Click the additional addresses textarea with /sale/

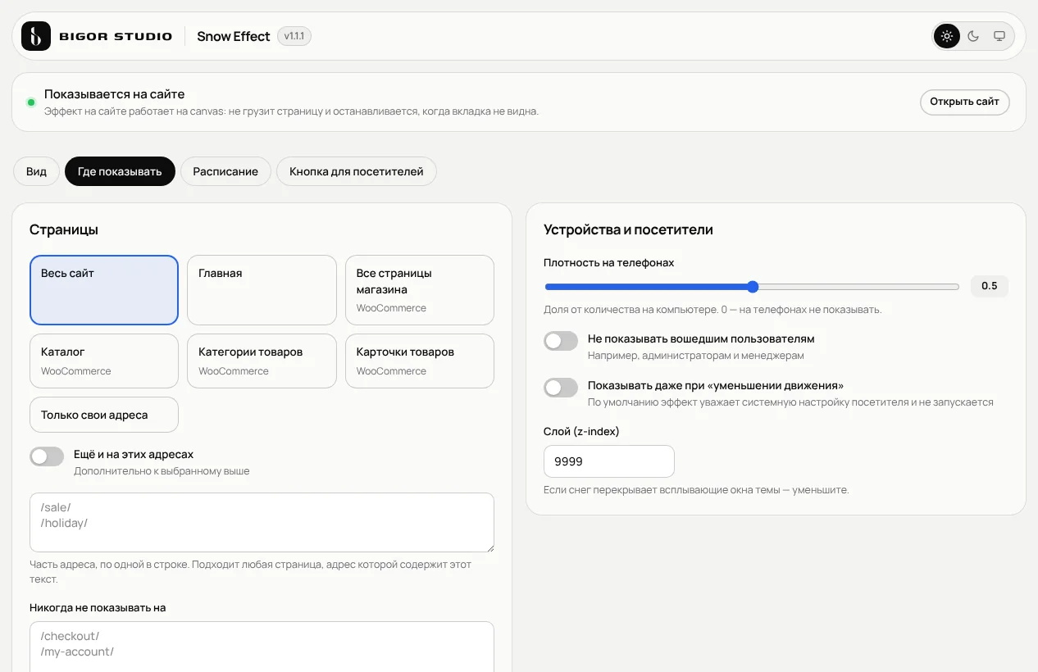[262, 523]
